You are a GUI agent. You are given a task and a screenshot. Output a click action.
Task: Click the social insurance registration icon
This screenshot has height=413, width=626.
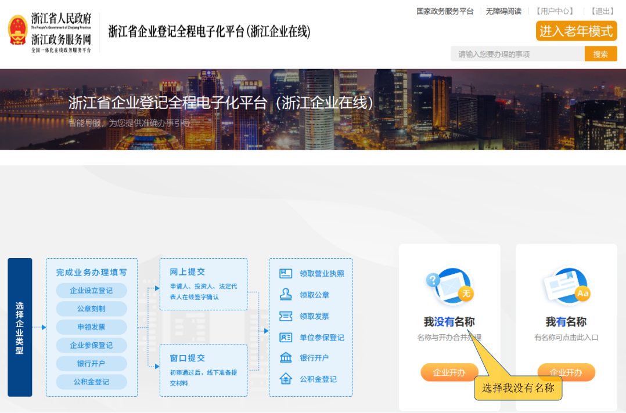click(x=286, y=338)
